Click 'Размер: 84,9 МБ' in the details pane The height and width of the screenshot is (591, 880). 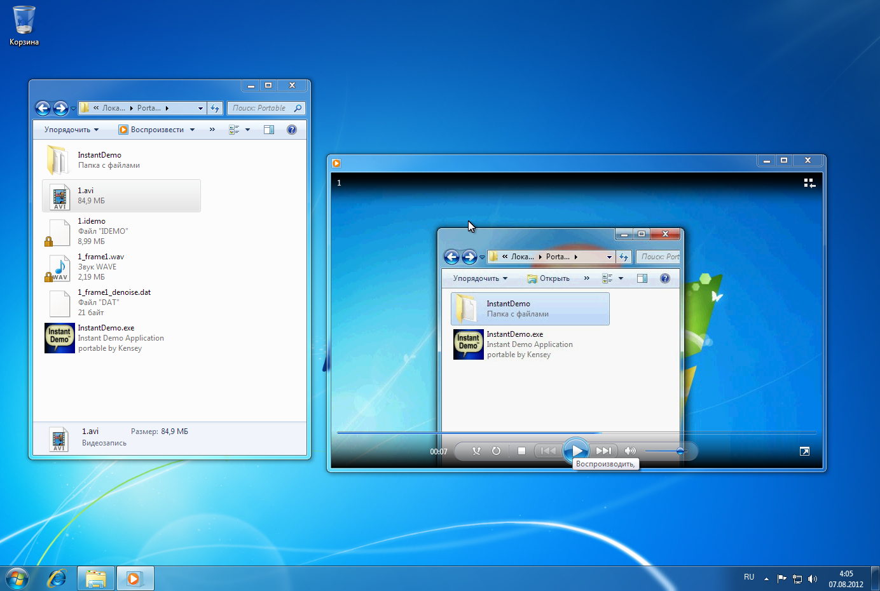click(x=160, y=431)
